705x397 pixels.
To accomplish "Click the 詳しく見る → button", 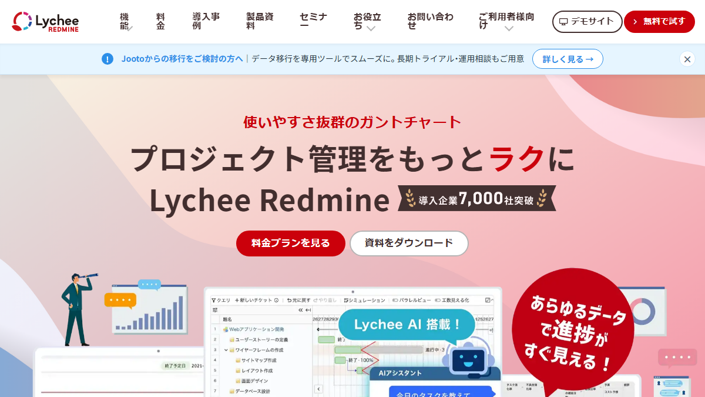I will (x=568, y=59).
